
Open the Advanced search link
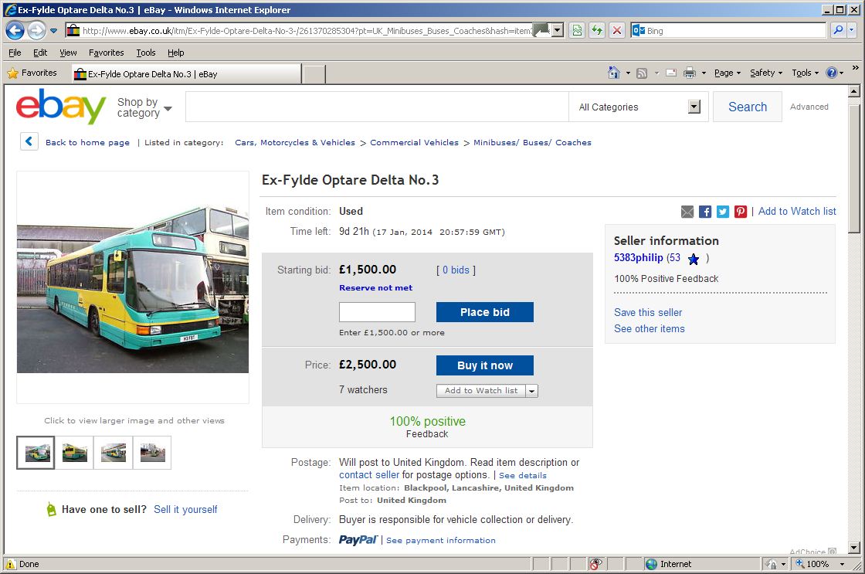(809, 107)
